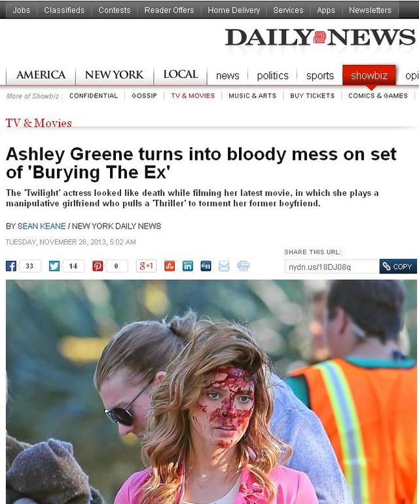The height and width of the screenshot is (504, 419).
Task: Select Gossip in Showbiz submenu
Action: tap(144, 96)
